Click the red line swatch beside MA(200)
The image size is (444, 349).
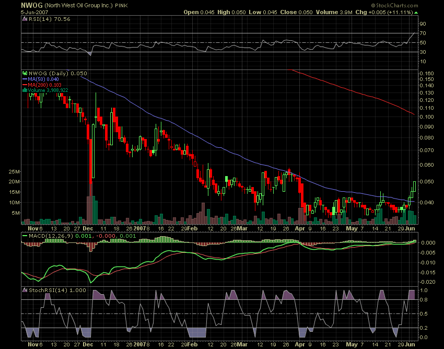coord(25,85)
